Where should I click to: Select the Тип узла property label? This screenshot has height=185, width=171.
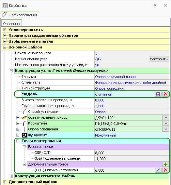(x=29, y=77)
